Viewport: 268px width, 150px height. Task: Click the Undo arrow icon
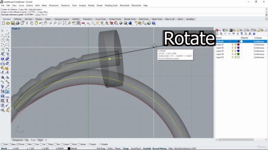(x=41, y=23)
